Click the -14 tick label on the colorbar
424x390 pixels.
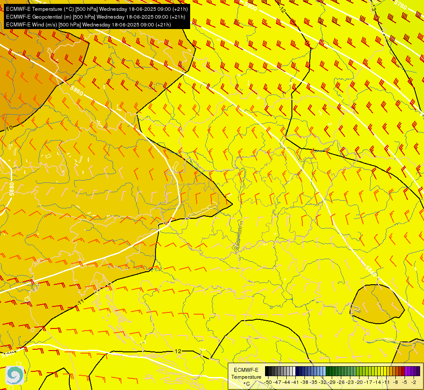pyautogui.click(x=377, y=382)
